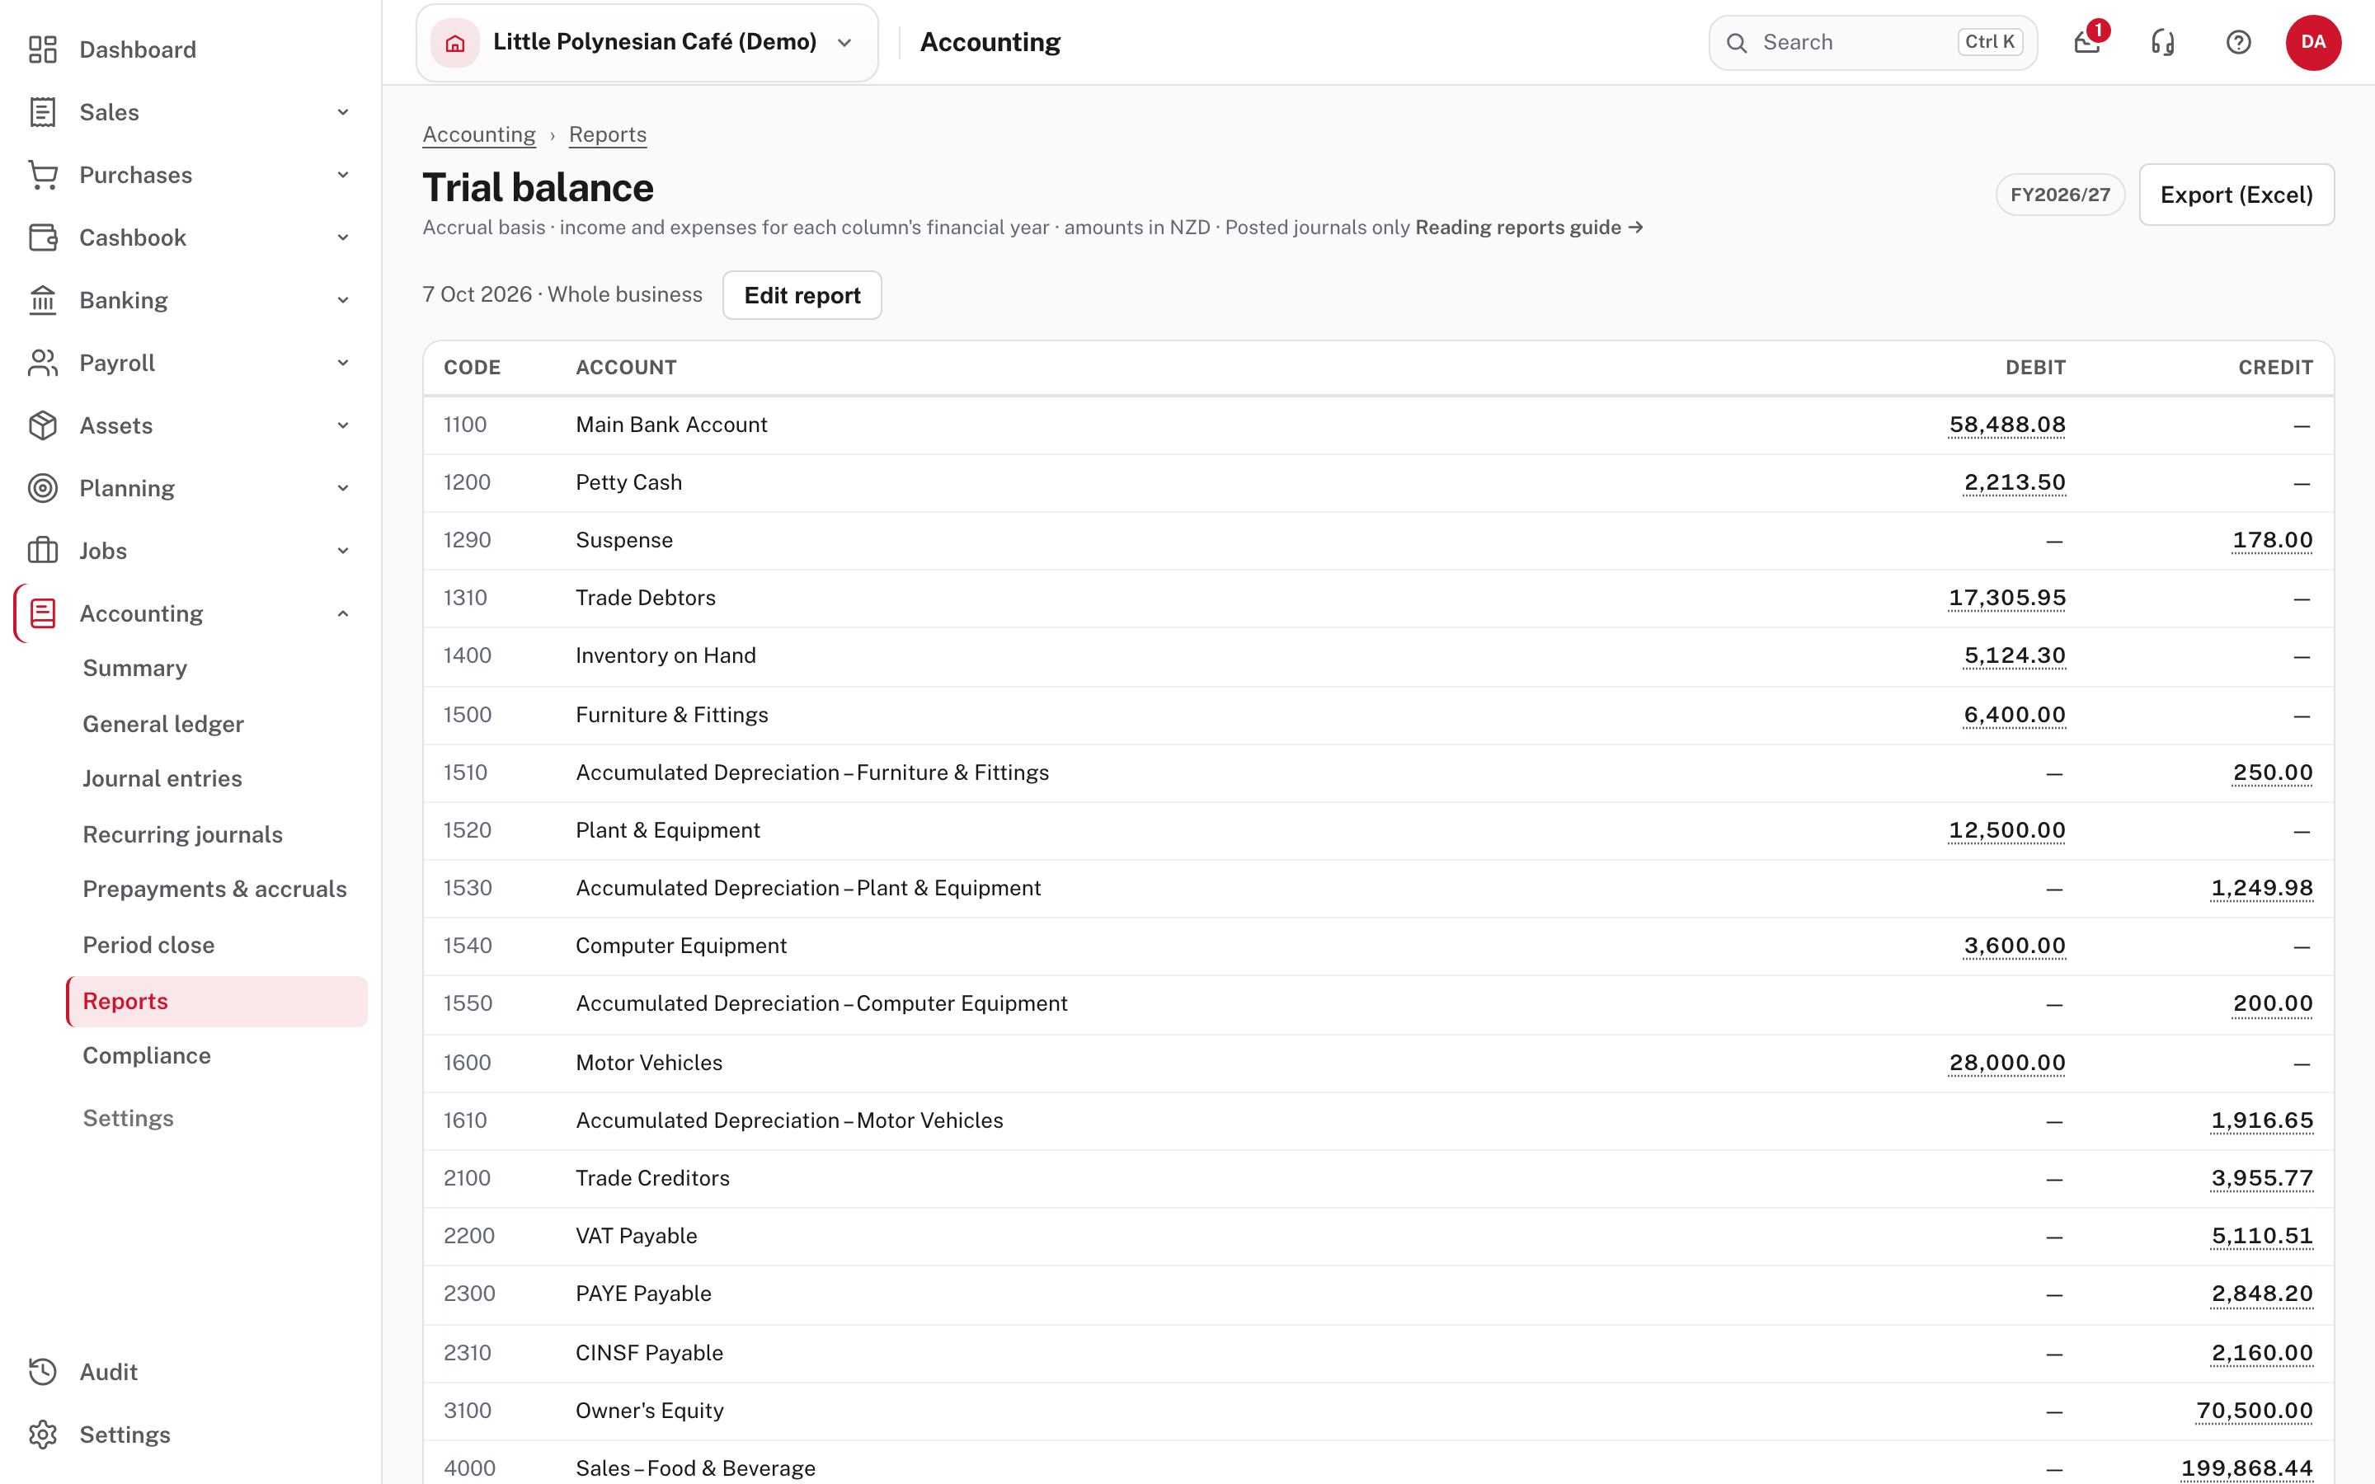
Task: Collapse the Accounting menu chevron
Action: pyautogui.click(x=342, y=613)
